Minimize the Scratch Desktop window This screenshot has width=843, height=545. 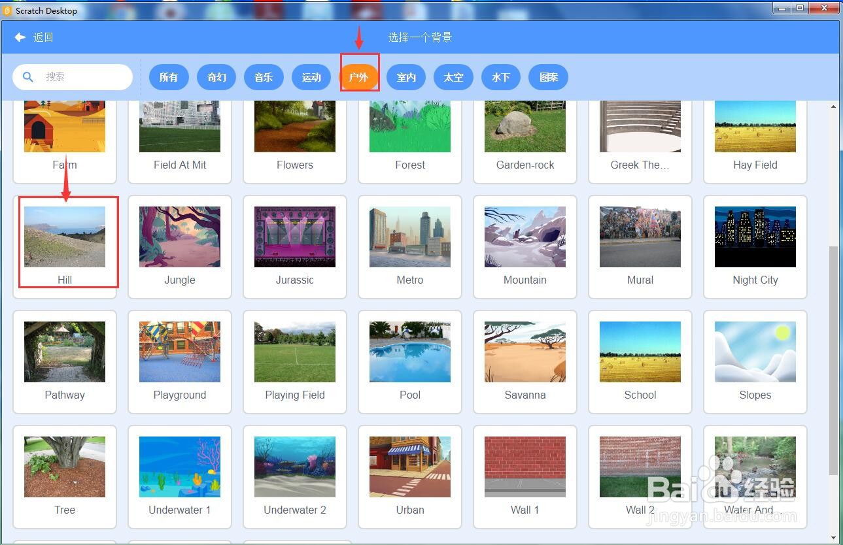pyautogui.click(x=782, y=8)
